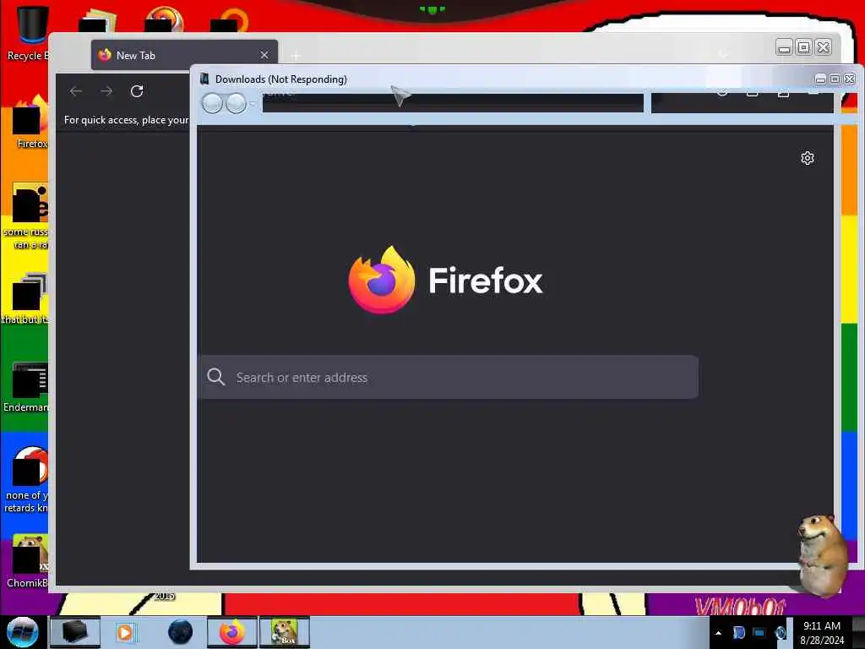This screenshot has height=649, width=865.
Task: Select the Firefox desktop shortcut
Action: (x=30, y=122)
